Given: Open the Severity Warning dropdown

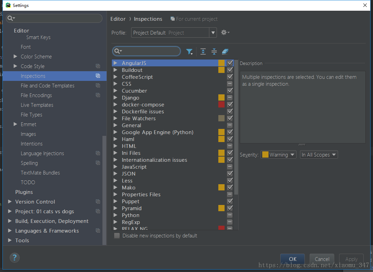Looking at the screenshot, I should click(x=278, y=154).
